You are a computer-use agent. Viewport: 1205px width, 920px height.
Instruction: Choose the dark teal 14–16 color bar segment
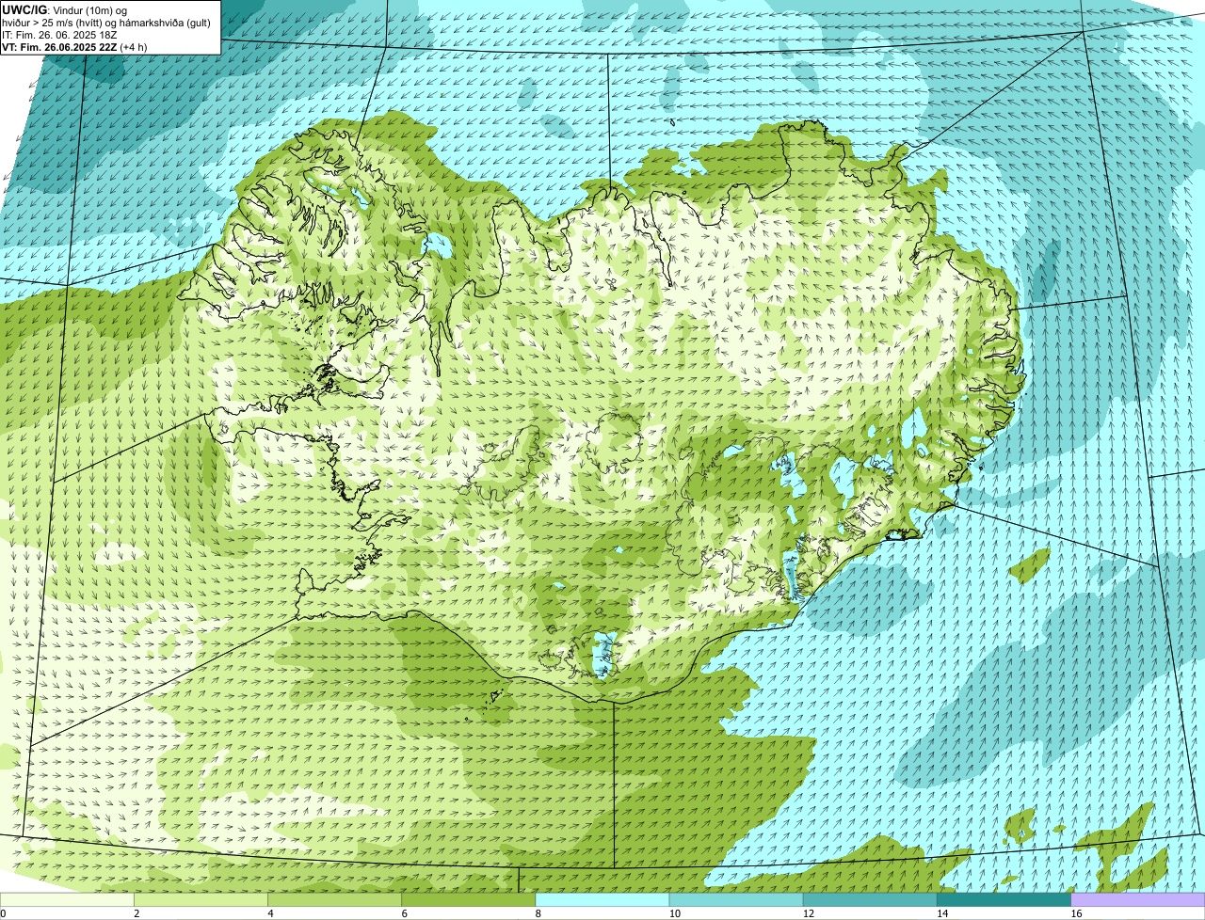1004,899
